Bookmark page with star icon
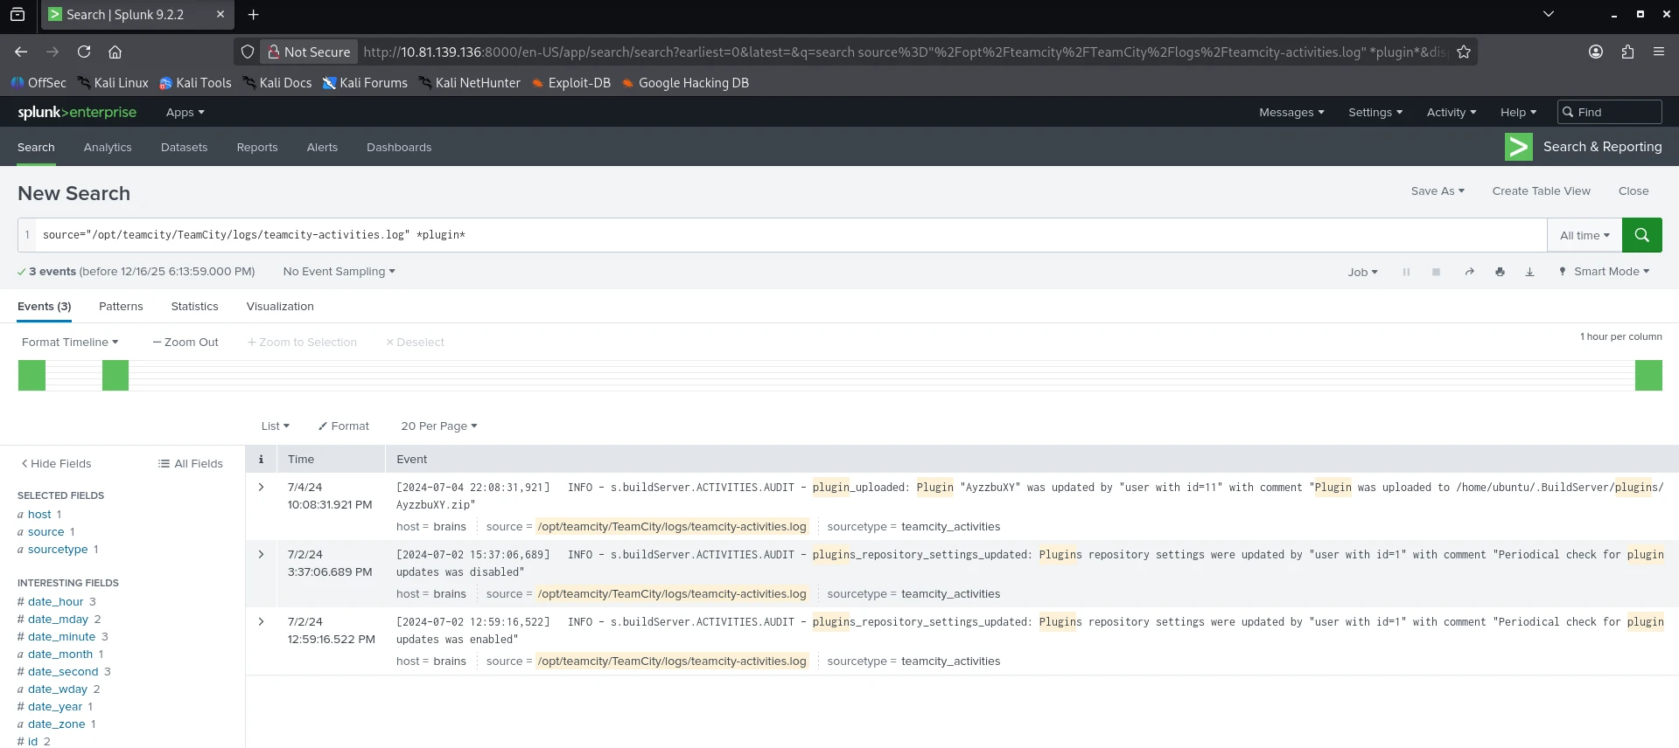This screenshot has width=1679, height=748. pyautogui.click(x=1464, y=52)
